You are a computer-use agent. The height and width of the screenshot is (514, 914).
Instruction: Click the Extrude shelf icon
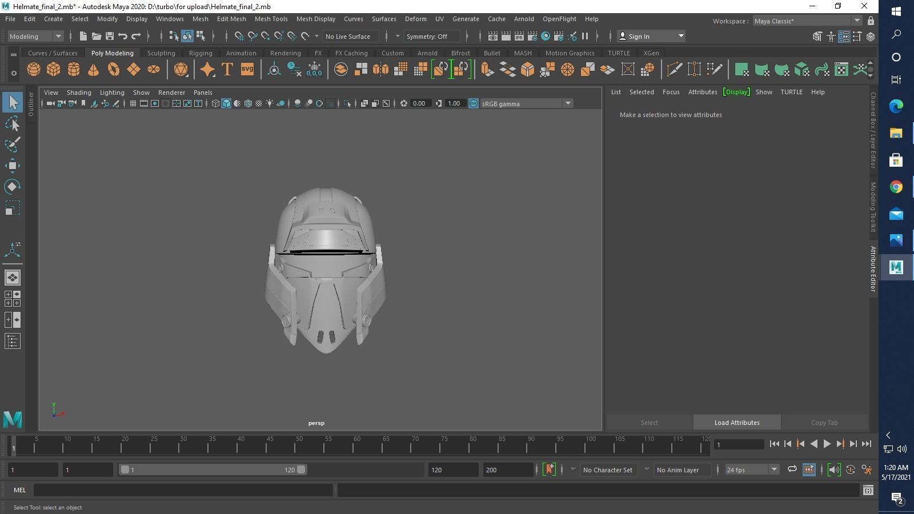(487, 70)
